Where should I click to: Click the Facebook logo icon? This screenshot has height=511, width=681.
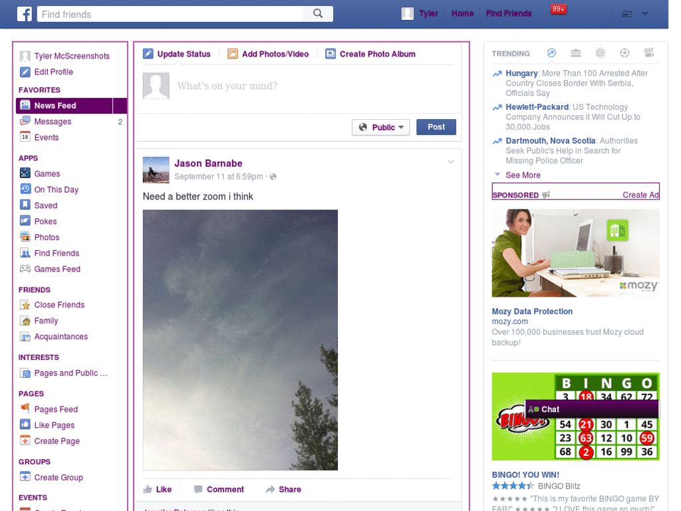tap(25, 14)
